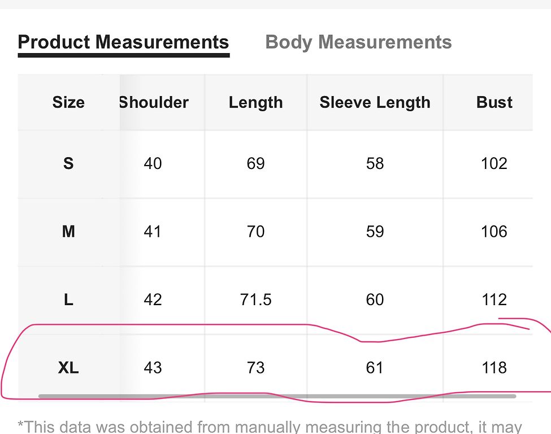Click the M sleeve length value 59

point(375,232)
